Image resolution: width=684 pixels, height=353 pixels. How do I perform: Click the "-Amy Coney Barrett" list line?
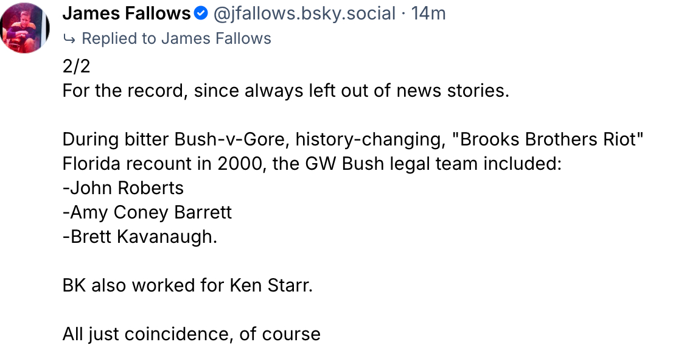[x=147, y=212]
